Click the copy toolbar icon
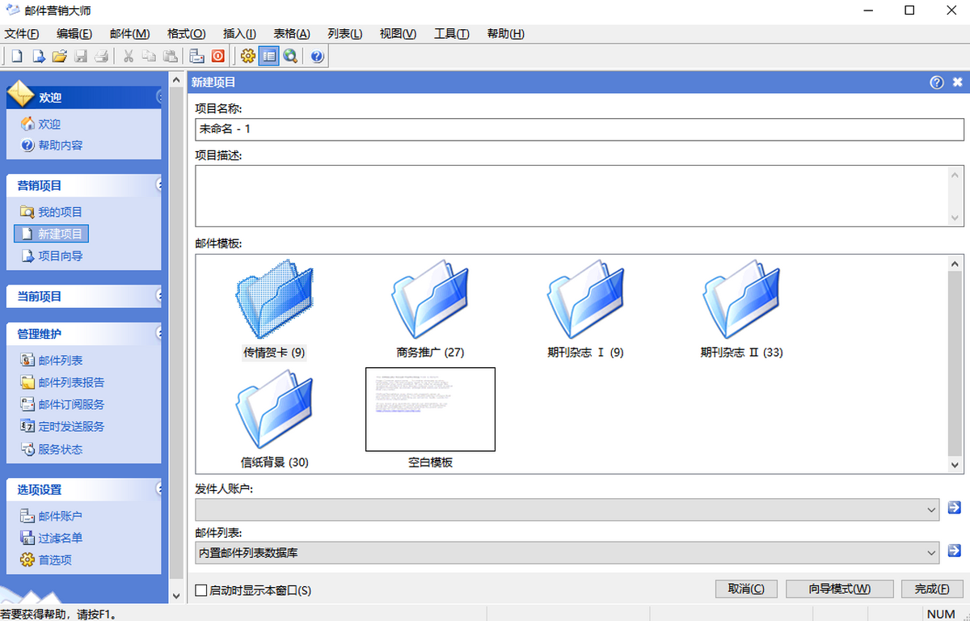The image size is (970, 621). coord(150,57)
